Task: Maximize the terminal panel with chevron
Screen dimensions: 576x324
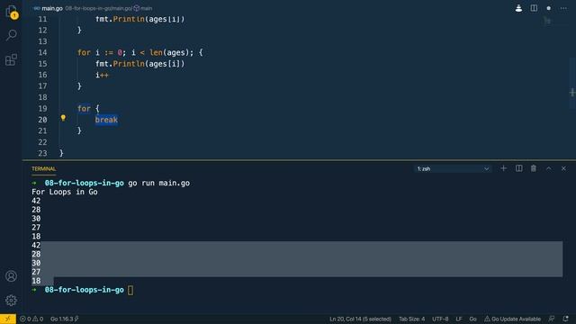Action: 548,168
